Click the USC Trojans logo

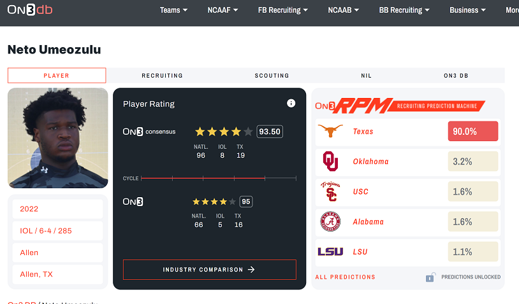330,191
